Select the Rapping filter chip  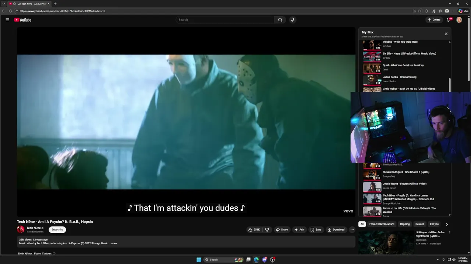(x=405, y=224)
